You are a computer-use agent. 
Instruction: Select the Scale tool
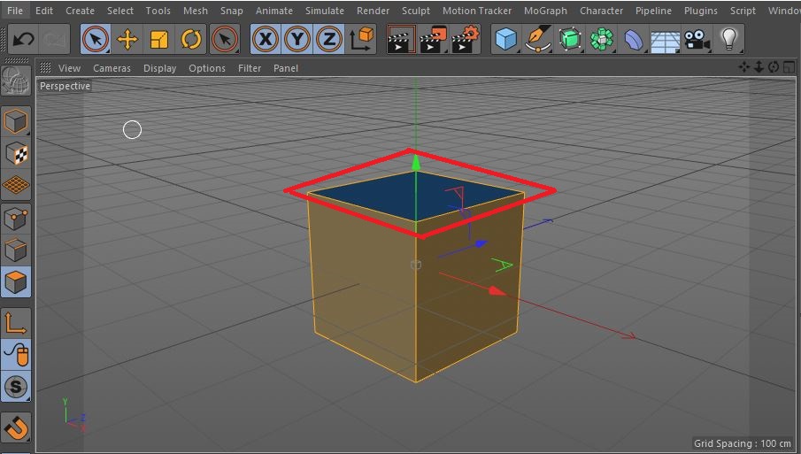point(159,39)
